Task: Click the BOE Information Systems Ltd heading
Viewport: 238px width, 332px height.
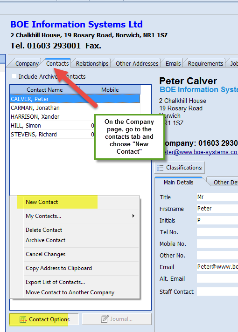Action: (77, 24)
